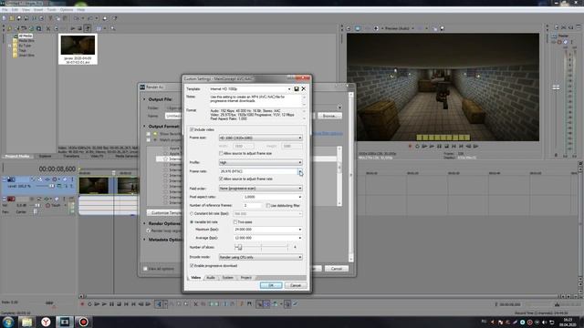Image resolution: width=584 pixels, height=328 pixels.
Task: Collapse the Output File section in Render As
Action: point(144,99)
